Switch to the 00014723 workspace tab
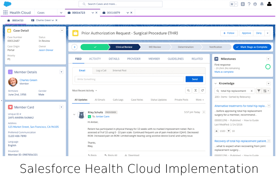Viewport: 276px width, 178px height. coord(78,13)
